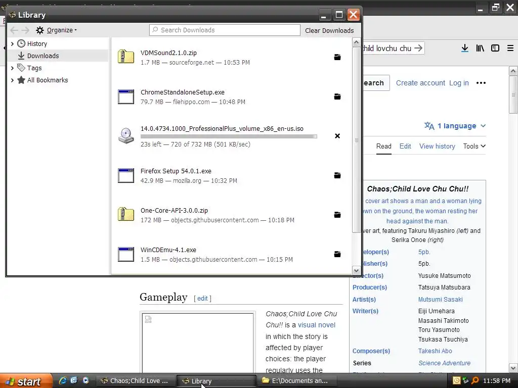The width and height of the screenshot is (518, 388).
Task: Open Wikipedia personal tools ellipsis menu
Action: coord(481,83)
